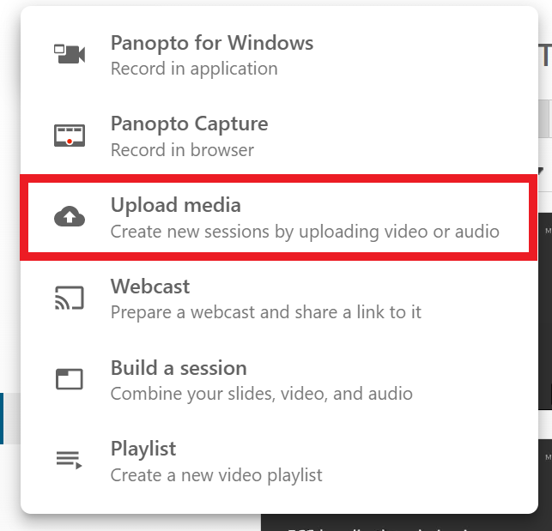
Task: Click the Playlist list-with-arrow icon
Action: coord(69,460)
